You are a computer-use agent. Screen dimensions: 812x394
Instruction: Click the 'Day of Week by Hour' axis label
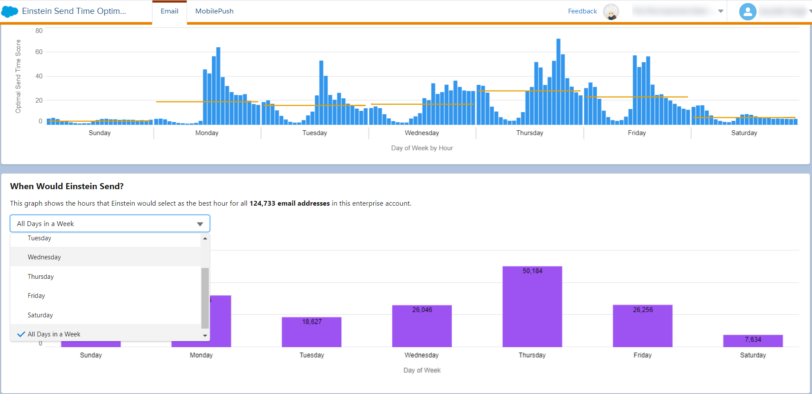[x=422, y=148]
